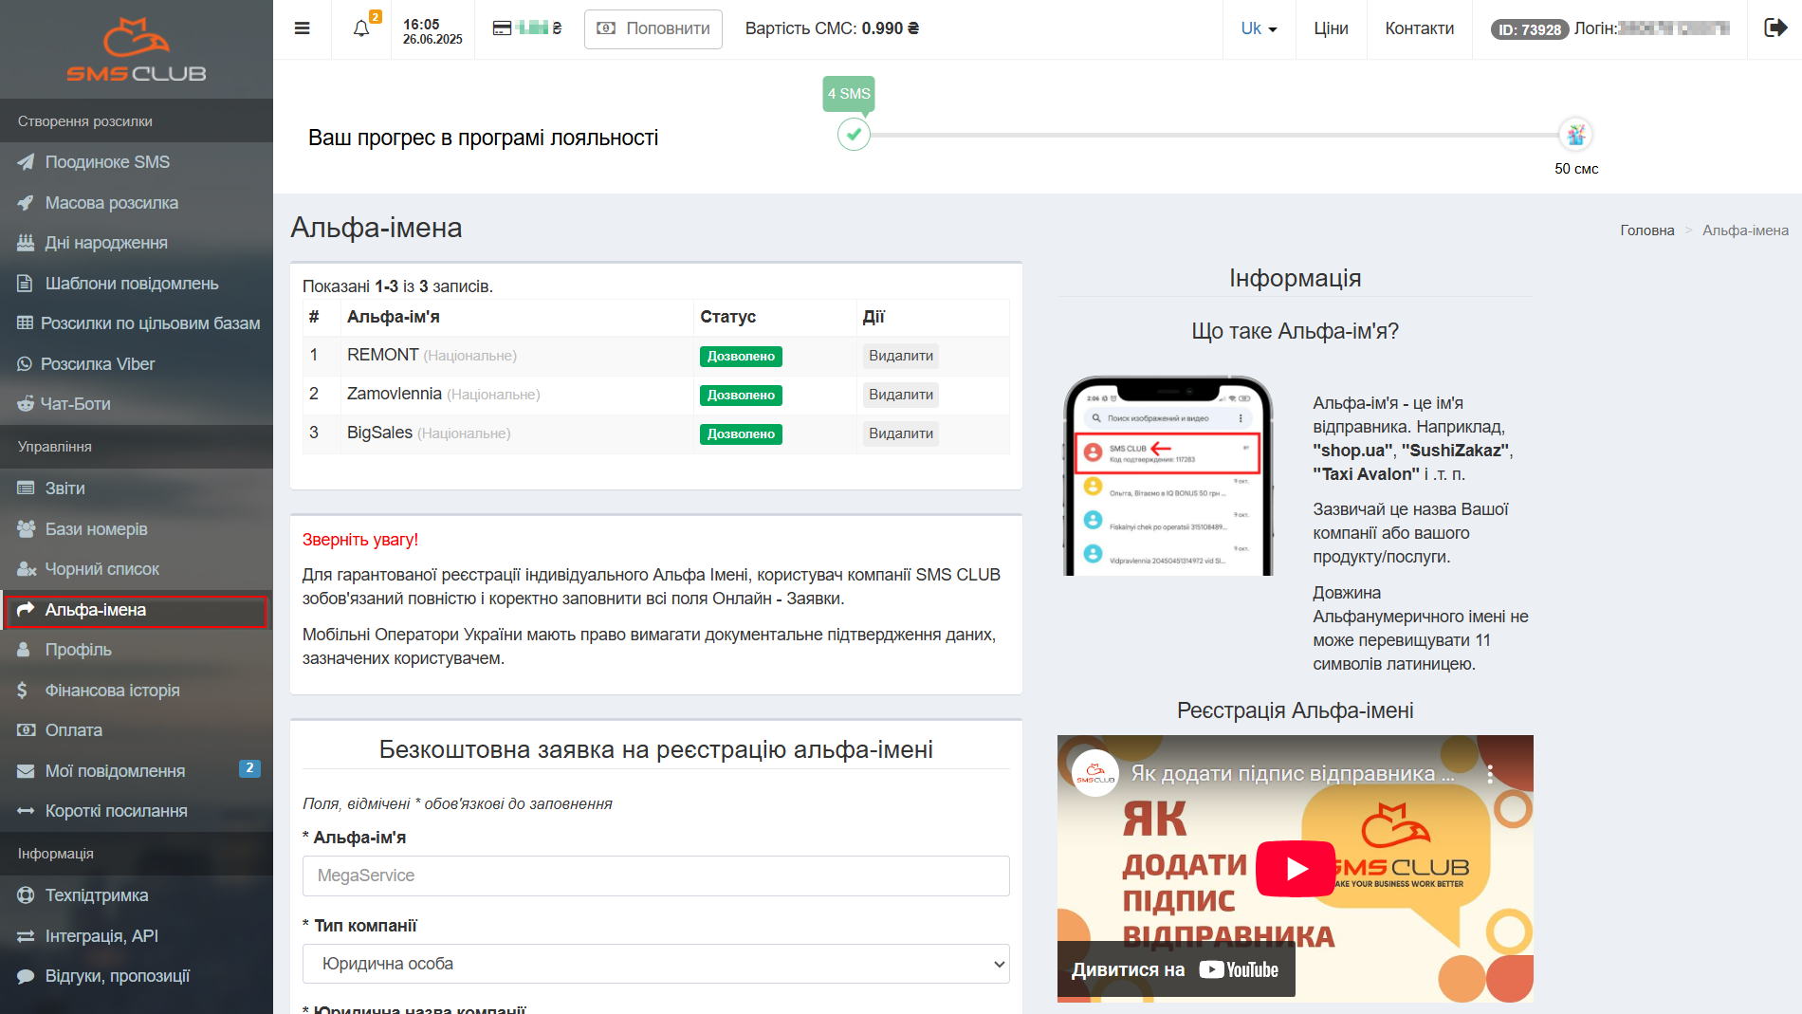The height and width of the screenshot is (1014, 1802).
Task: Open Фінансова історія dollar icon
Action: [x=23, y=691]
